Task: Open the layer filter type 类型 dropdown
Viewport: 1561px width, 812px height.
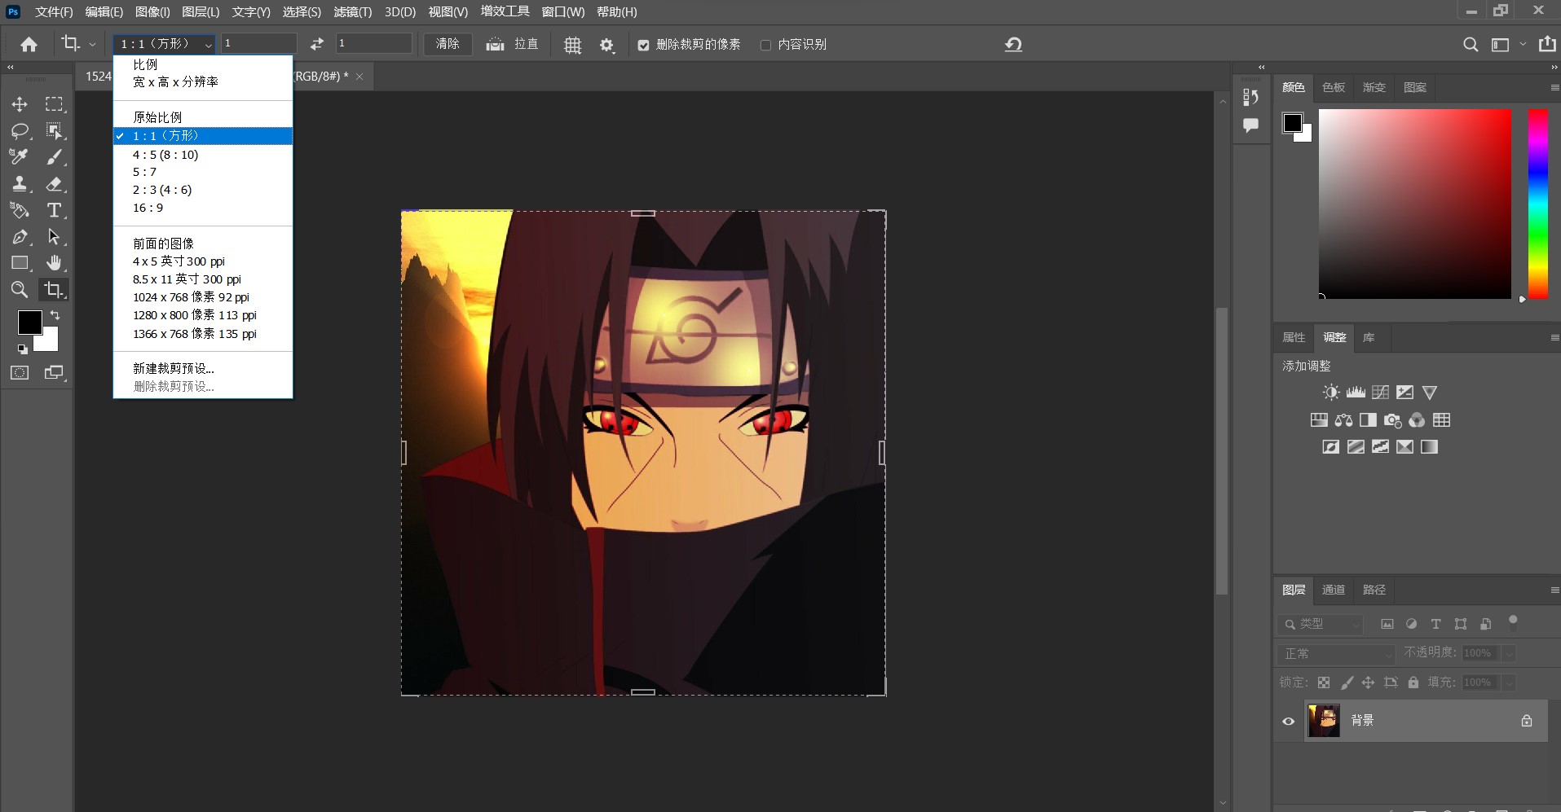Action: (1321, 624)
